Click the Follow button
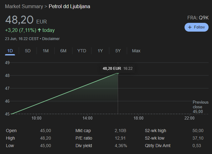 point(196,27)
